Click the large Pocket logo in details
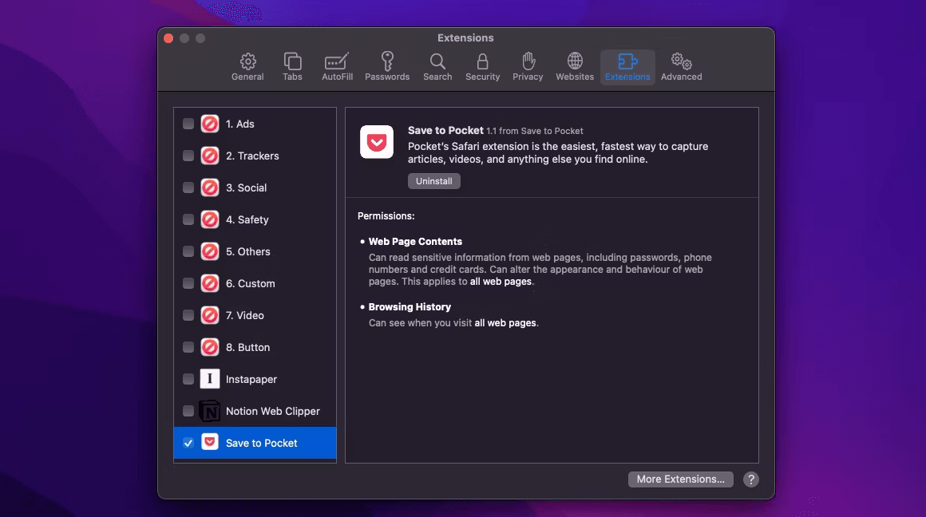This screenshot has width=926, height=517. coord(377,142)
